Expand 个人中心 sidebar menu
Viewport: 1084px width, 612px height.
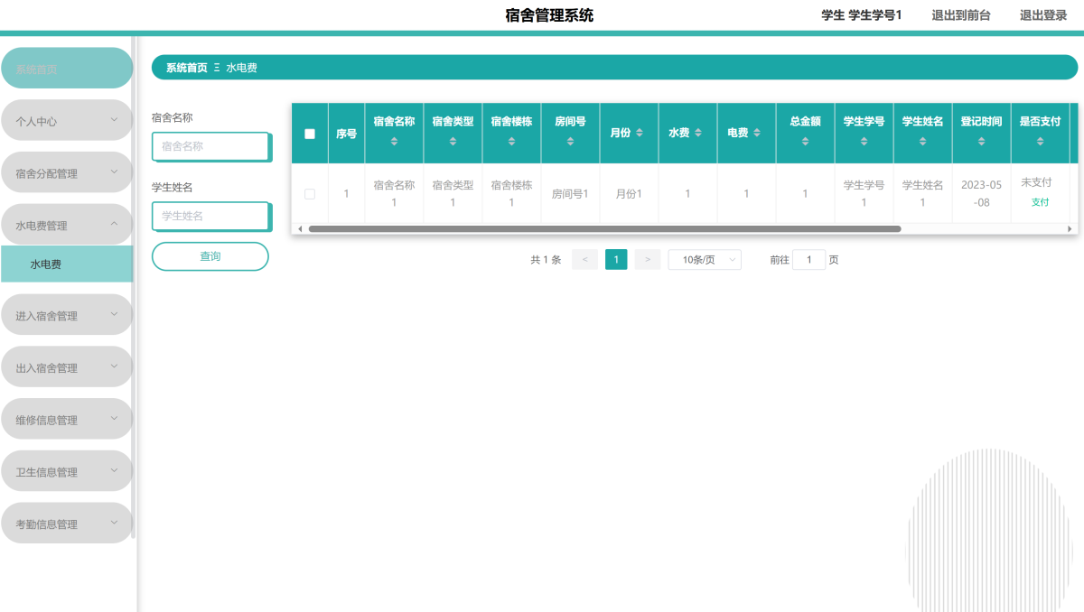coord(67,120)
